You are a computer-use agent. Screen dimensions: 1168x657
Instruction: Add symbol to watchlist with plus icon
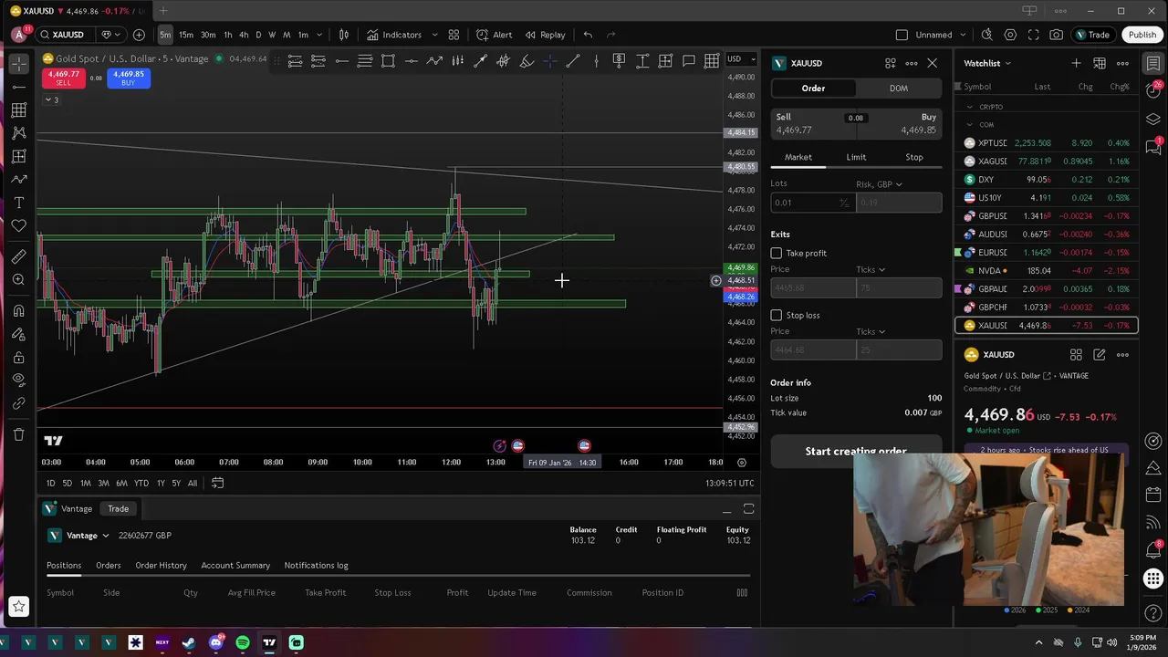(x=1076, y=63)
